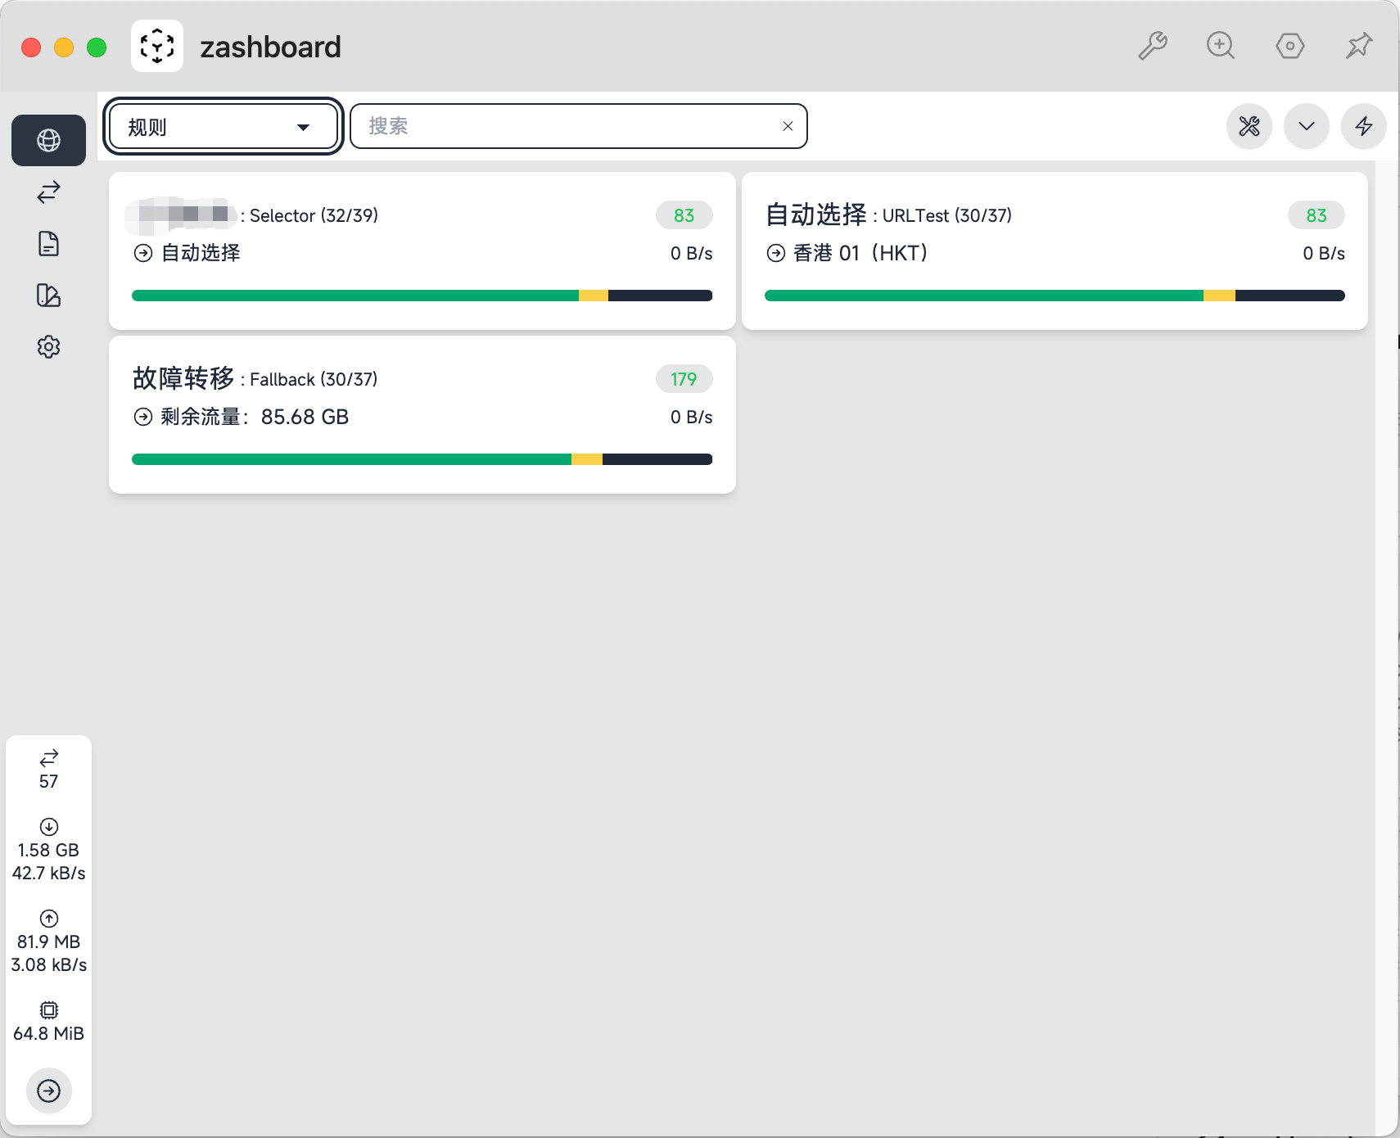Open the tools crossed wrench button
Screen dimensions: 1400x1138
[x=1249, y=126]
